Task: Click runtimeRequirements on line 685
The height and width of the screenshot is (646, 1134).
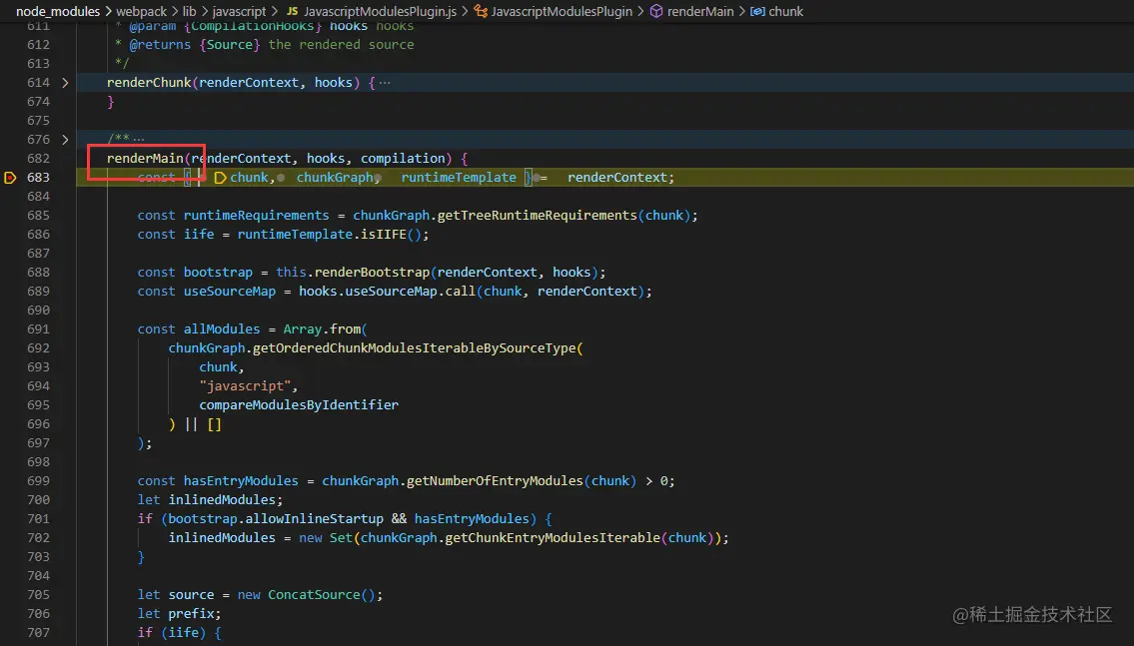Action: [x=256, y=216]
